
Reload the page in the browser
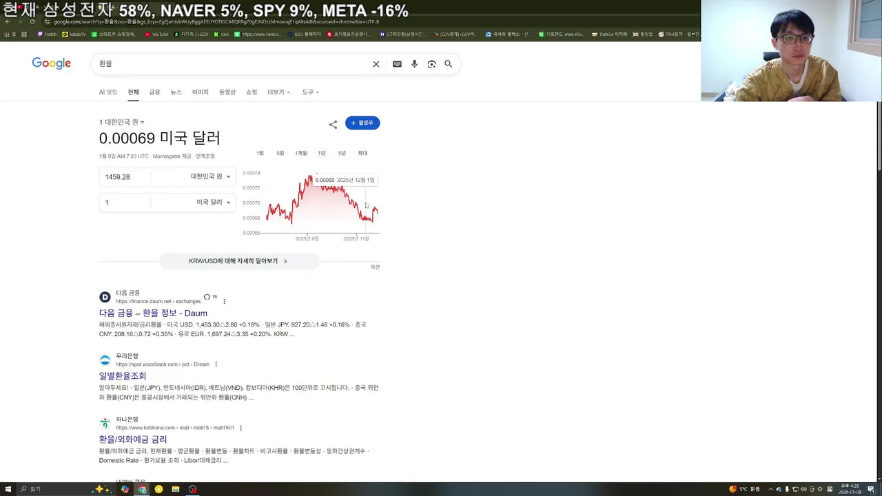click(32, 21)
